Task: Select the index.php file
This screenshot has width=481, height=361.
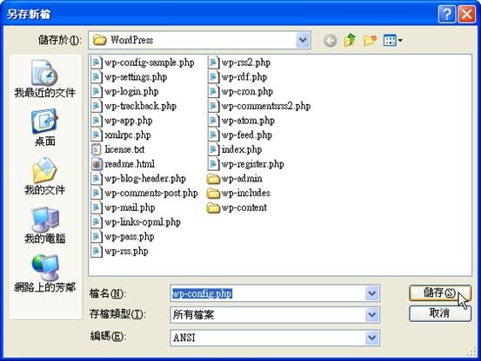Action: point(235,149)
